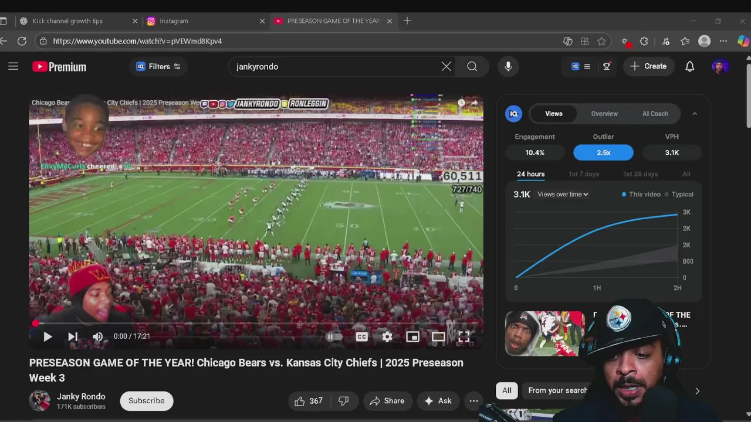Reload the page
Viewport: 751px width, 422px height.
(x=22, y=41)
